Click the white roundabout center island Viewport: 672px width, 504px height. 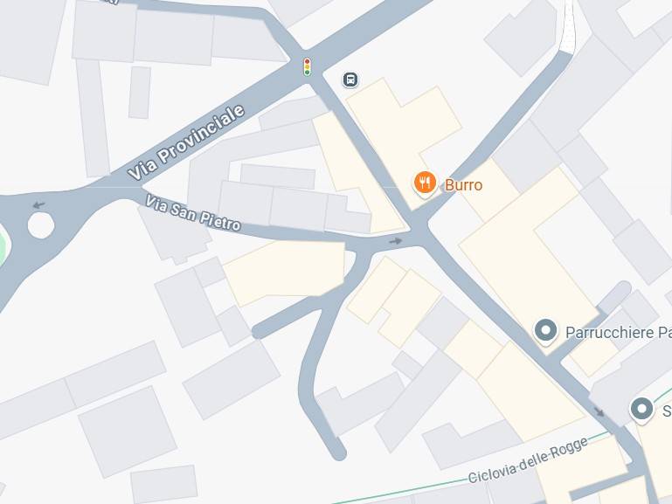coord(41,224)
